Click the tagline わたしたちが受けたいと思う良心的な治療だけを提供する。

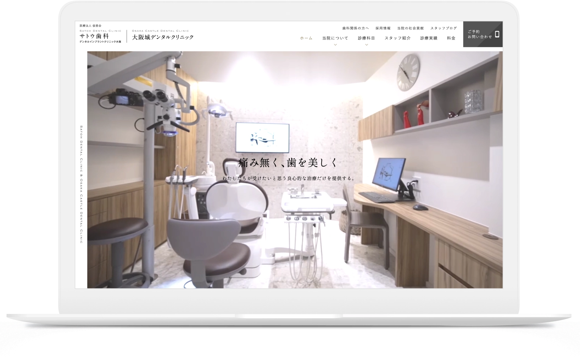coord(289,178)
